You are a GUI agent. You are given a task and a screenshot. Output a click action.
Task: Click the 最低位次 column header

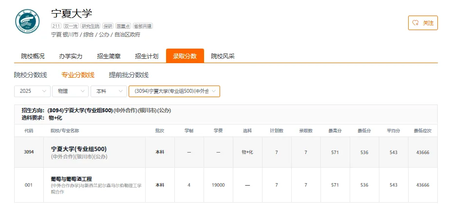(x=423, y=131)
